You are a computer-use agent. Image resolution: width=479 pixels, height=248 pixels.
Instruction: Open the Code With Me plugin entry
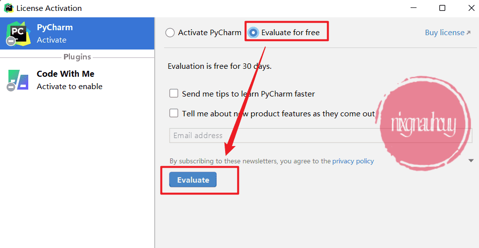point(77,80)
